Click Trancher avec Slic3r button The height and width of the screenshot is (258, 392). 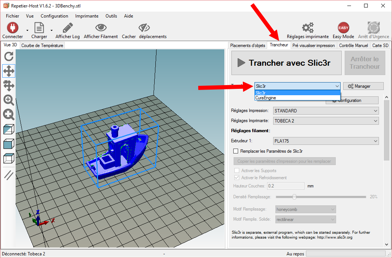[286, 63]
